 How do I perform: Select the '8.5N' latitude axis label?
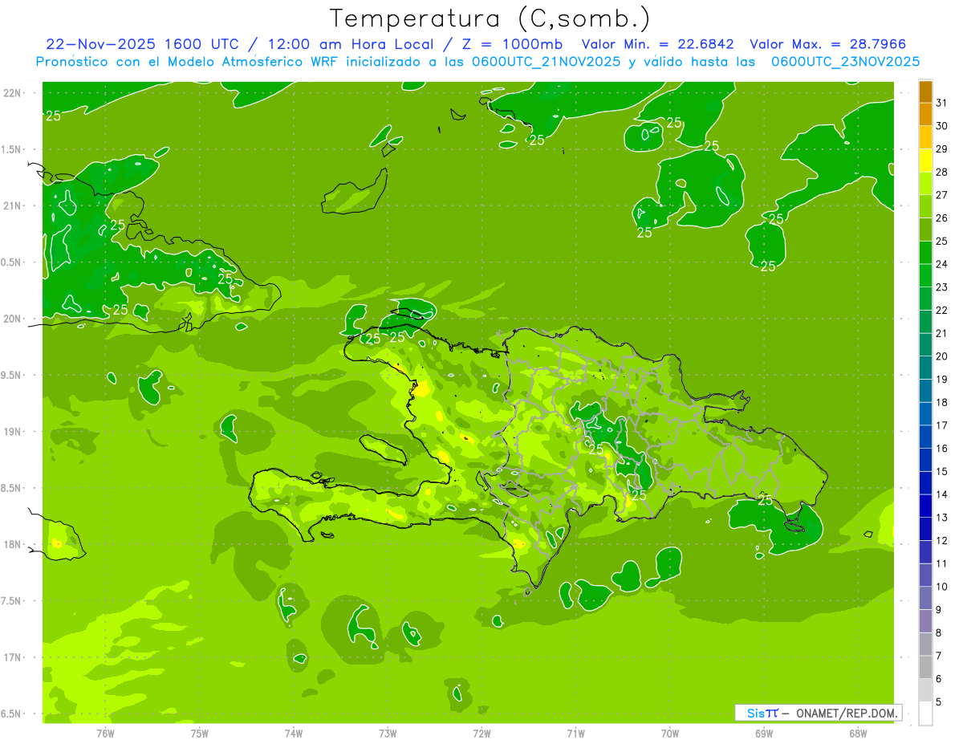(x=11, y=488)
